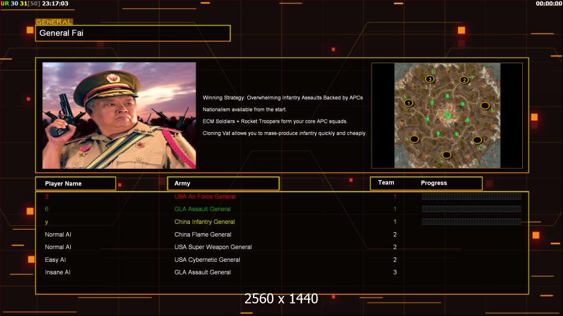Open the map preview thumbnail
The width and height of the screenshot is (563, 316).
tap(447, 115)
